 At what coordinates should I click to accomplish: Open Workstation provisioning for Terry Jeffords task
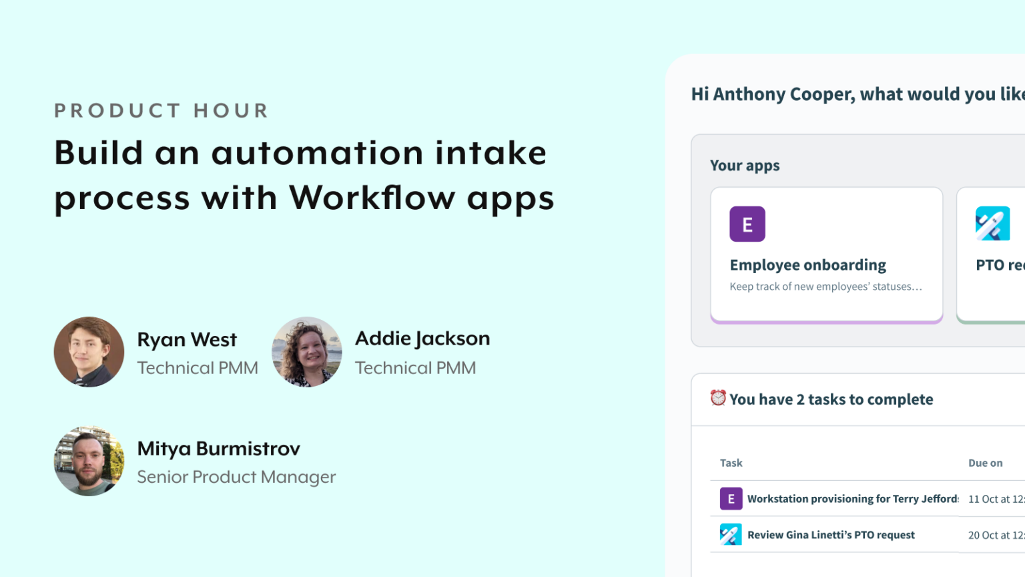852,498
